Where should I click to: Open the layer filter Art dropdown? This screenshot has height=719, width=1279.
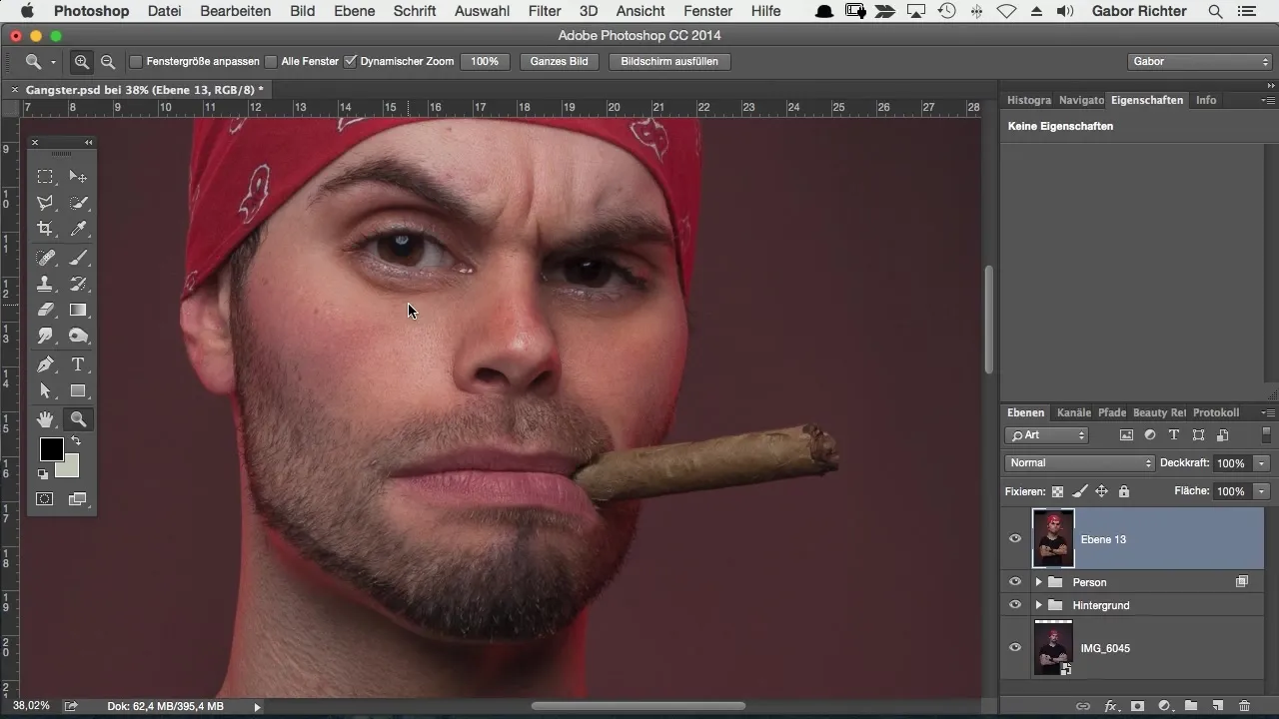[x=1046, y=435]
